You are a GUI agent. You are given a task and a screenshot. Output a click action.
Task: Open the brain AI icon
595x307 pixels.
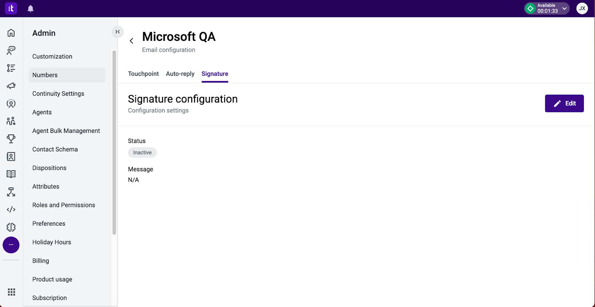click(11, 227)
